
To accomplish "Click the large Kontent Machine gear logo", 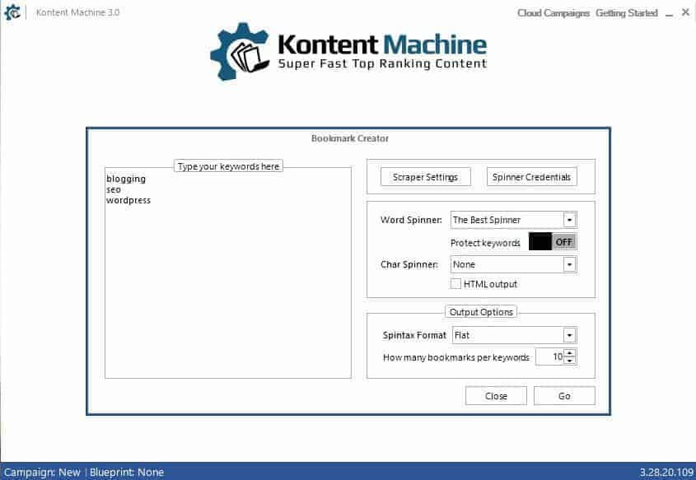I will click(241, 52).
